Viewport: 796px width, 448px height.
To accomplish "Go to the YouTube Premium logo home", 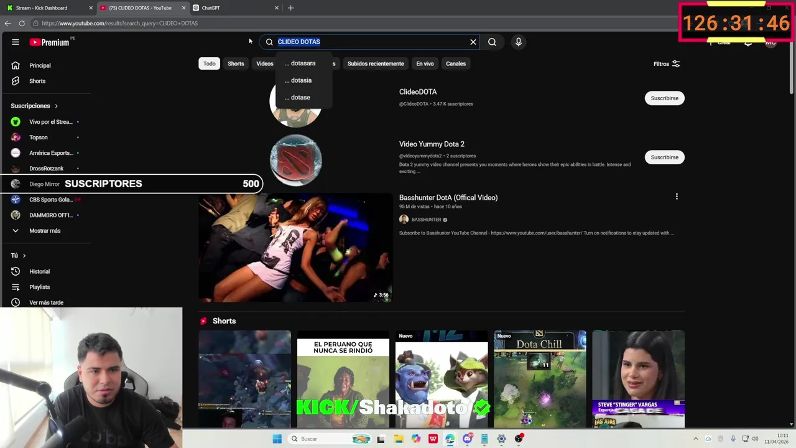I will click(x=49, y=42).
